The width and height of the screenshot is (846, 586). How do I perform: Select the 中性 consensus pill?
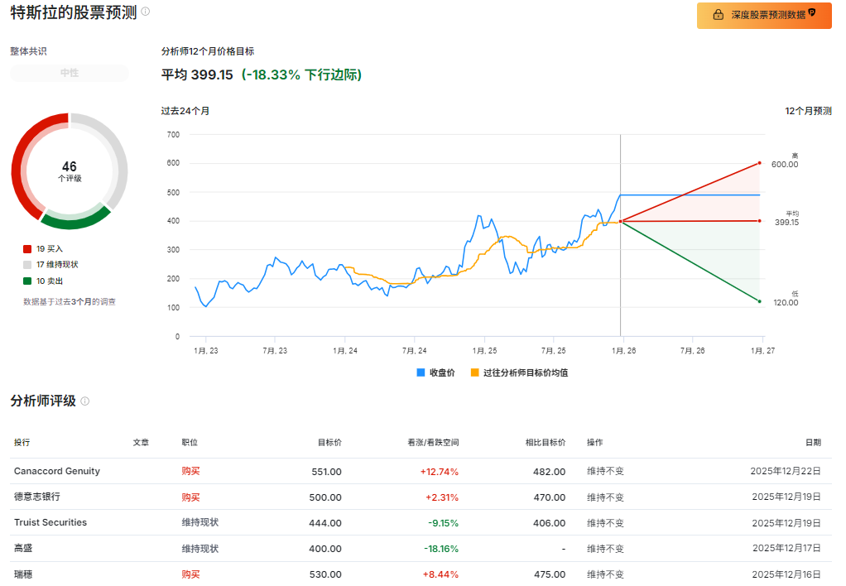(70, 73)
